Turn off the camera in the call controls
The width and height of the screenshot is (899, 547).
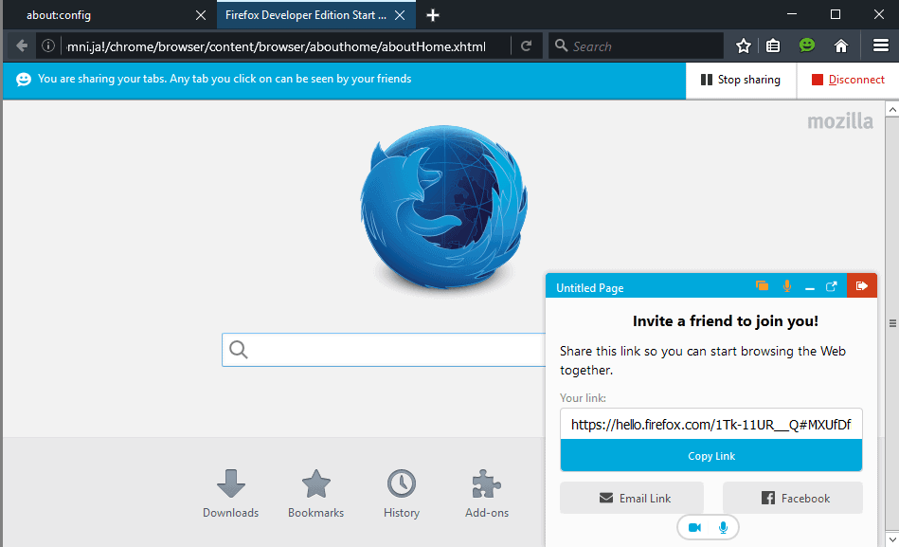(x=694, y=526)
